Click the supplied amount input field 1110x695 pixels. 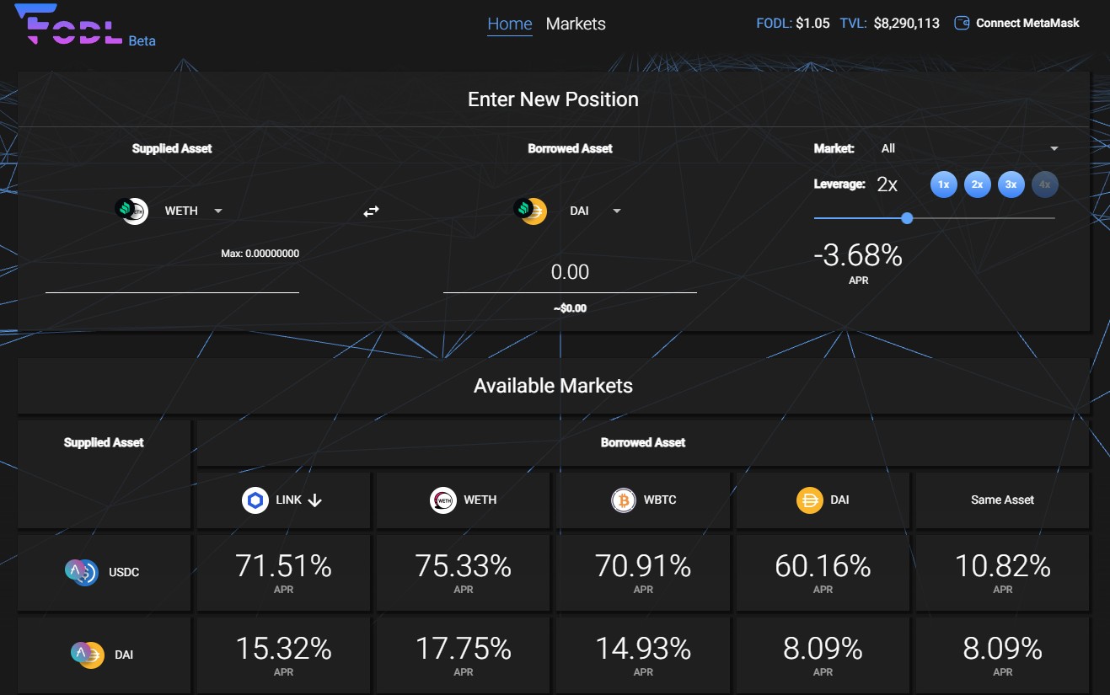coord(172,276)
